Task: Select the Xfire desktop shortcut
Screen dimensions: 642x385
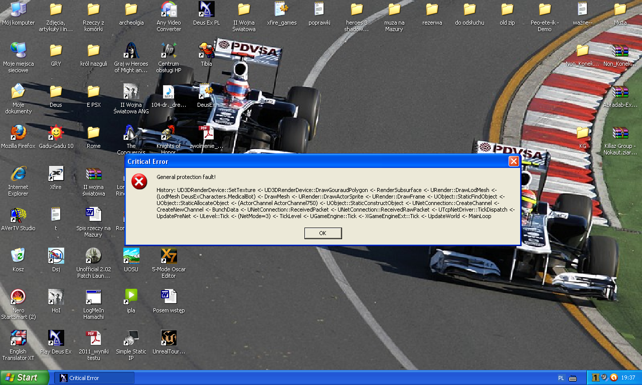Action: tap(56, 174)
